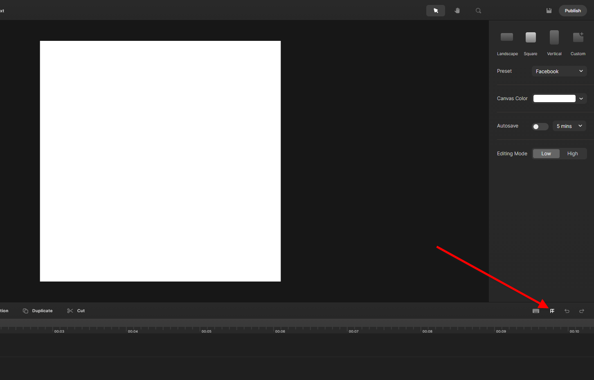Click the Preset label text
The height and width of the screenshot is (380, 594).
coord(504,71)
